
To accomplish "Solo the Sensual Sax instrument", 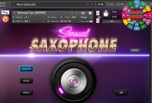I will (x=98, y=13).
